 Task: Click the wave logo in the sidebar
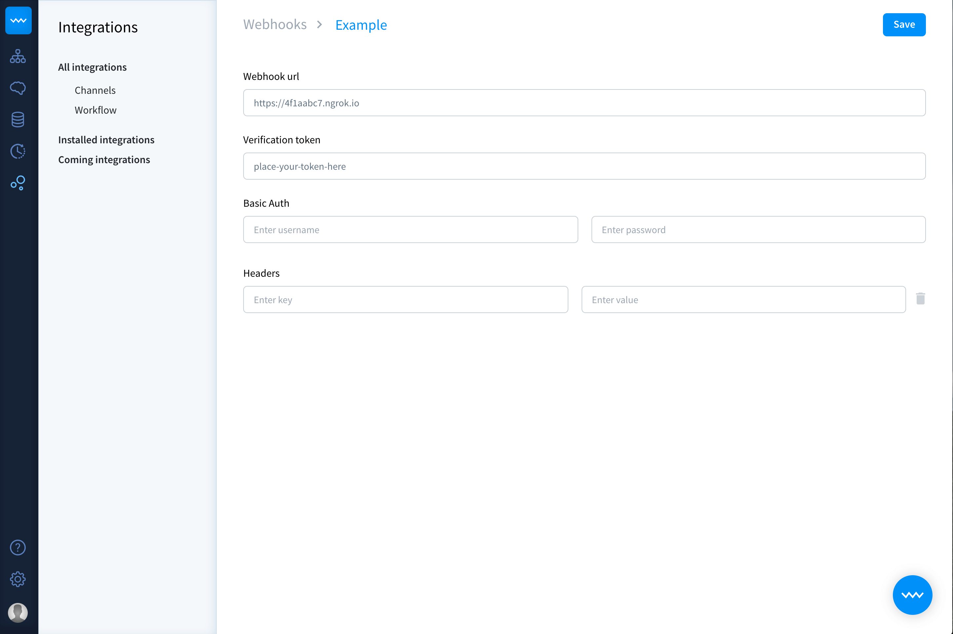18,20
